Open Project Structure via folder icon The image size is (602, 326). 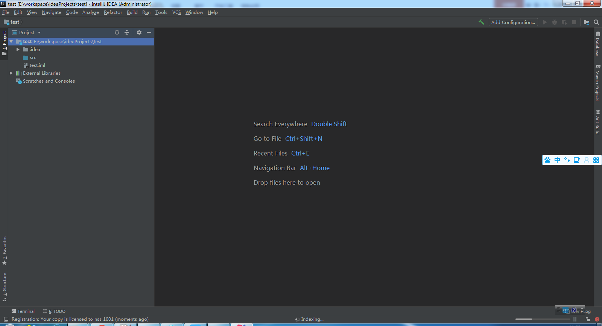click(587, 22)
